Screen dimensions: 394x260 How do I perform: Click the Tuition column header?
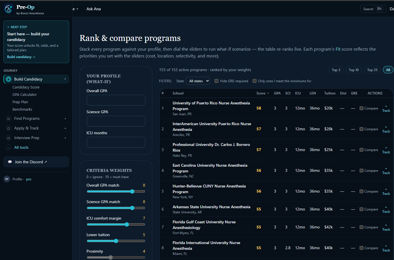[330, 93]
